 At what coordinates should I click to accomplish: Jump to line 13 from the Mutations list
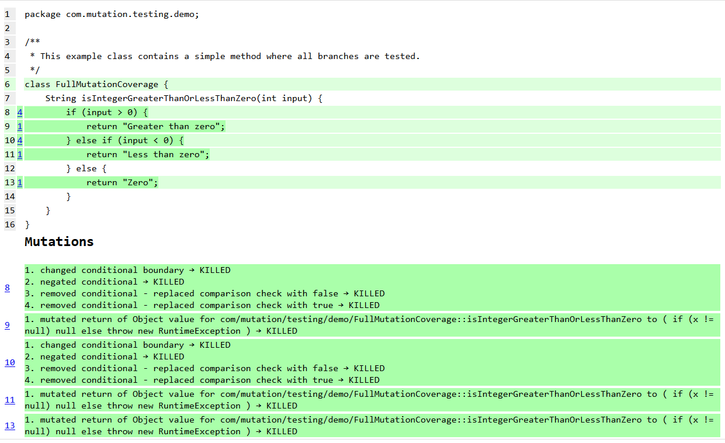[10, 425]
